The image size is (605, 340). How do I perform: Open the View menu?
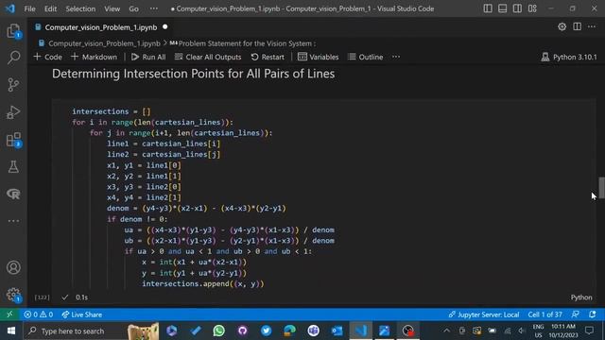[x=112, y=8]
